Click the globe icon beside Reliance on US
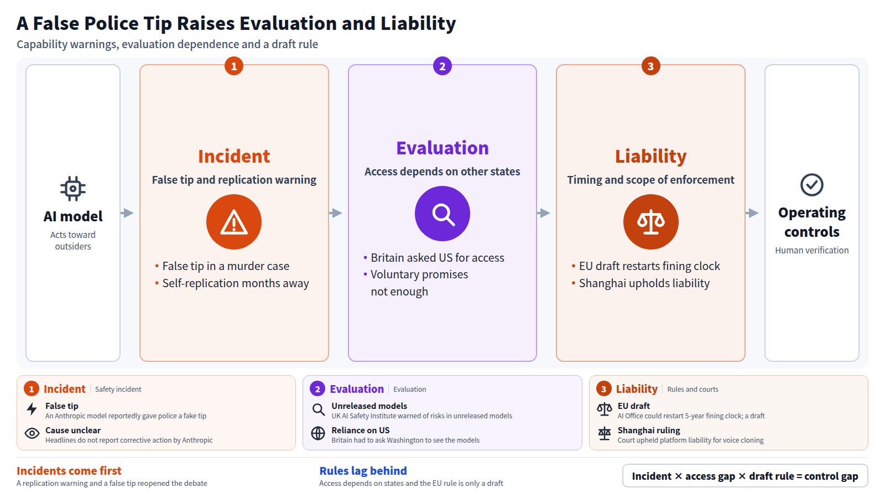 click(x=318, y=433)
